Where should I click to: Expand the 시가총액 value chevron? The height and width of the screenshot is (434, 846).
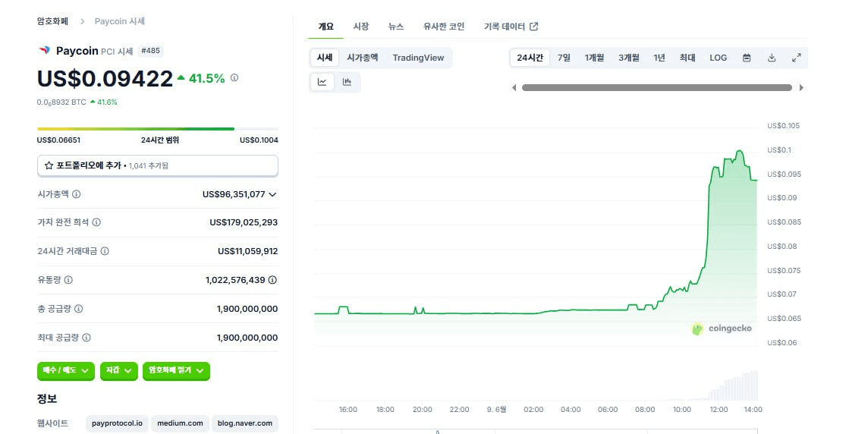click(273, 194)
